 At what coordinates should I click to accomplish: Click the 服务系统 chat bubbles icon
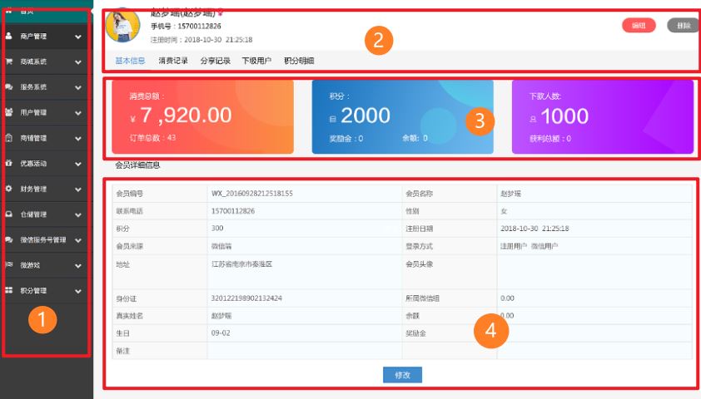[x=9, y=86]
